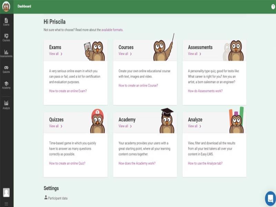Open the chat support bubble
This screenshot has height=207, width=276.
coord(270,199)
